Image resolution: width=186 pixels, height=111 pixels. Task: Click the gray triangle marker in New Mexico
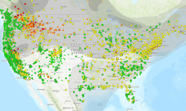pyautogui.click(x=58, y=68)
